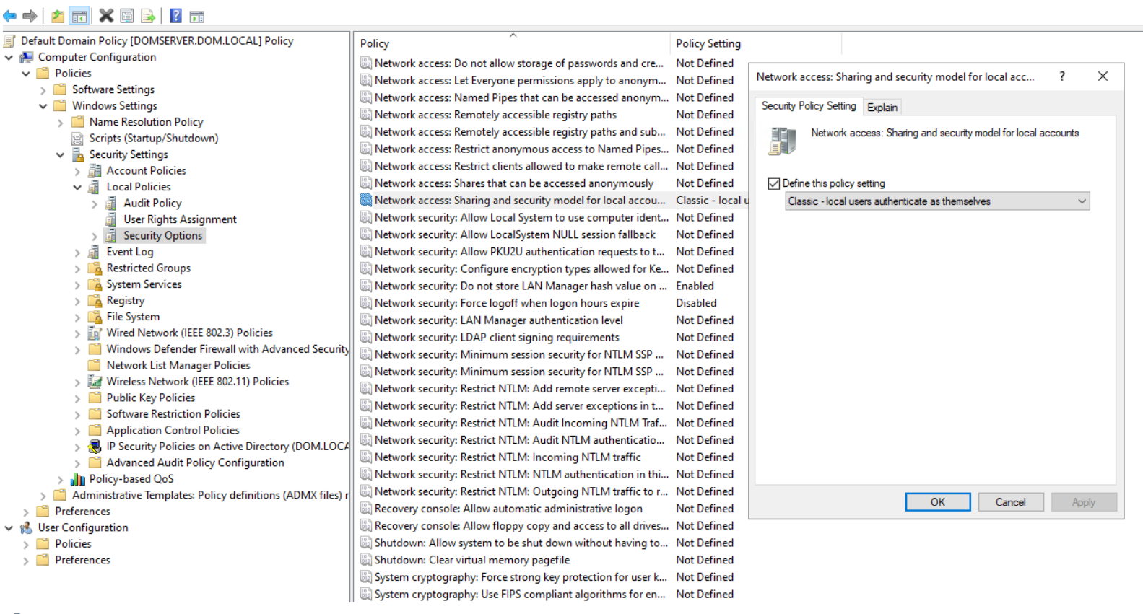Select Administrative Templates policy definitions node

tap(209, 495)
